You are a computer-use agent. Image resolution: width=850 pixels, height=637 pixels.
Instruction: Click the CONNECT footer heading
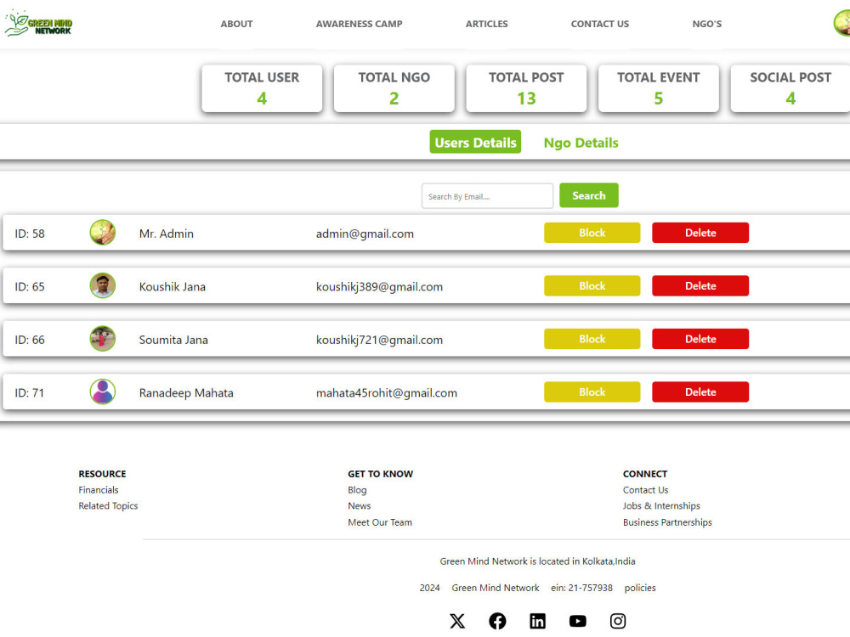coord(644,474)
